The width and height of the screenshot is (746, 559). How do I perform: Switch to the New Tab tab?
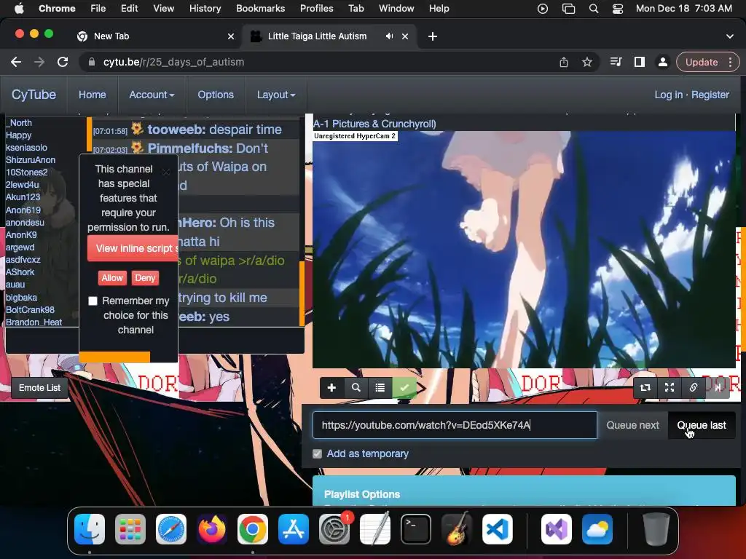coord(154,36)
